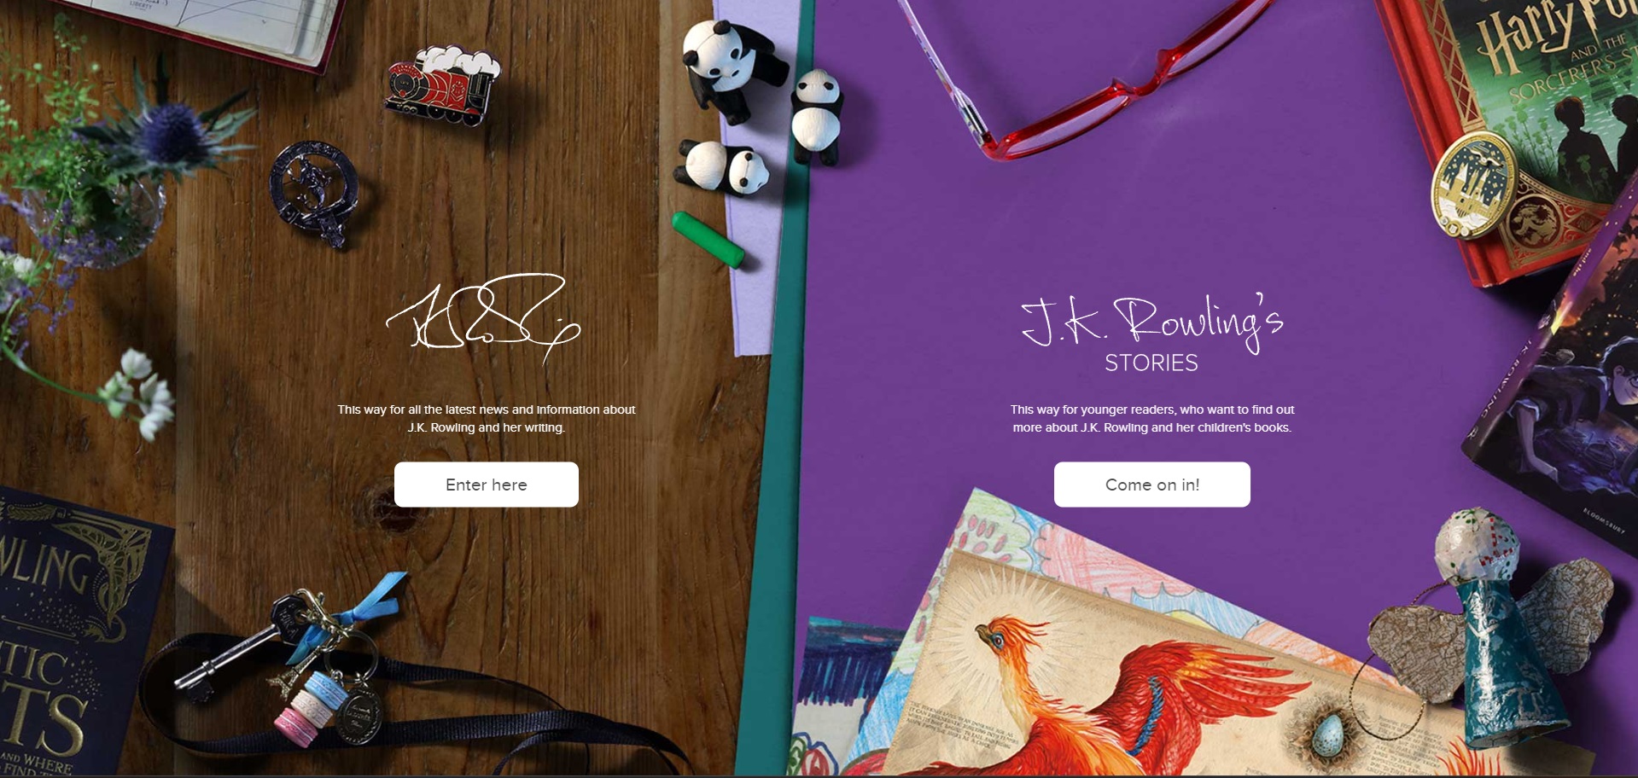Click the "Come on in!" button

(x=1151, y=485)
